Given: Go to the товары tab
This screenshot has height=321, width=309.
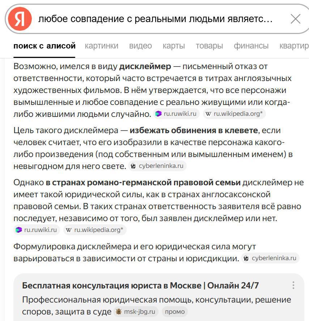Looking at the screenshot, I should 209,46.
